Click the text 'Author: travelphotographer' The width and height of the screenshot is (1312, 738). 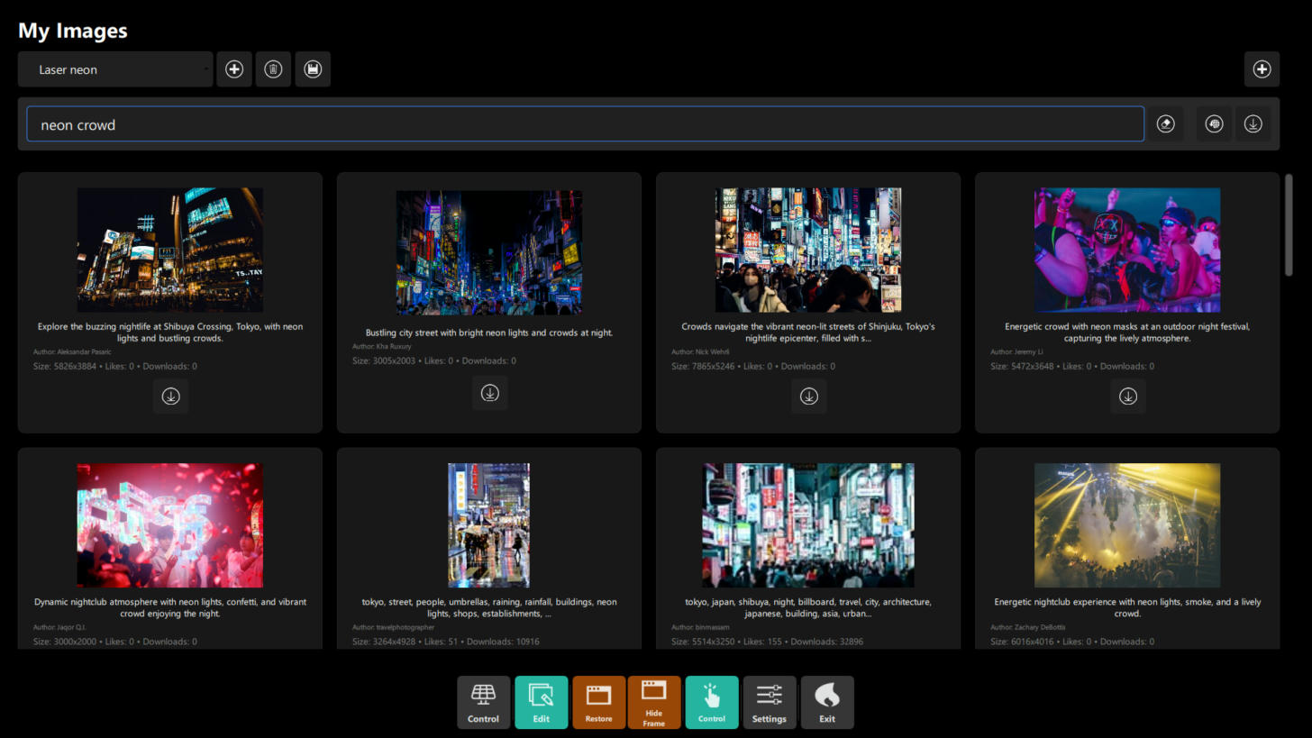pos(393,627)
